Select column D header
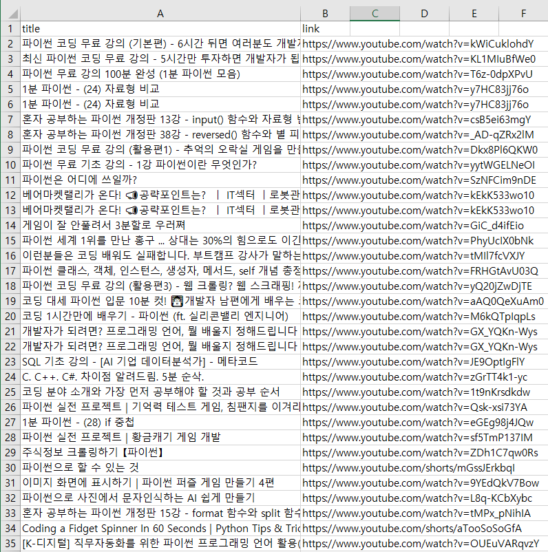This screenshot has height=552, width=548. point(424,13)
